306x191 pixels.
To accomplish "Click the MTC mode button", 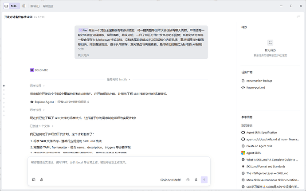I will click(12, 6).
